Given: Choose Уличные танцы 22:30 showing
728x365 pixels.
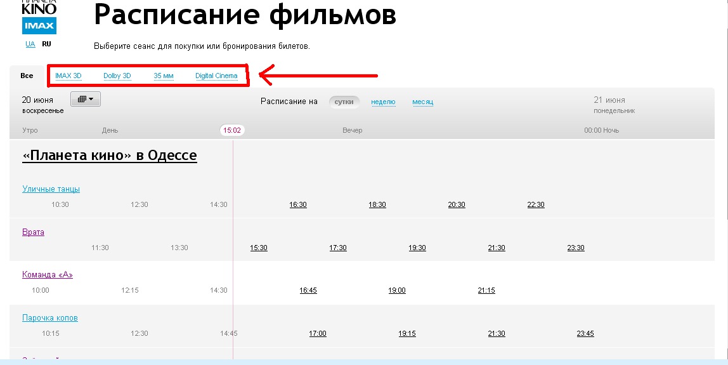Looking at the screenshot, I should pyautogui.click(x=536, y=204).
